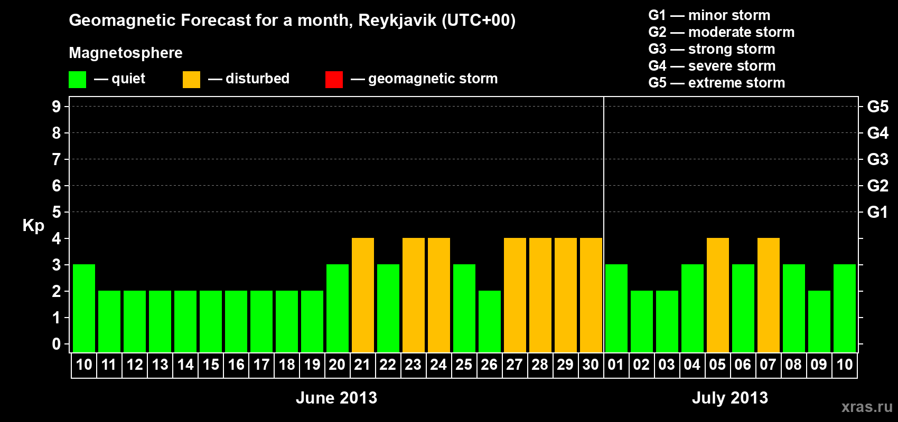This screenshot has width=898, height=422.
Task: Click date cell '09' in July
Action: (819, 365)
